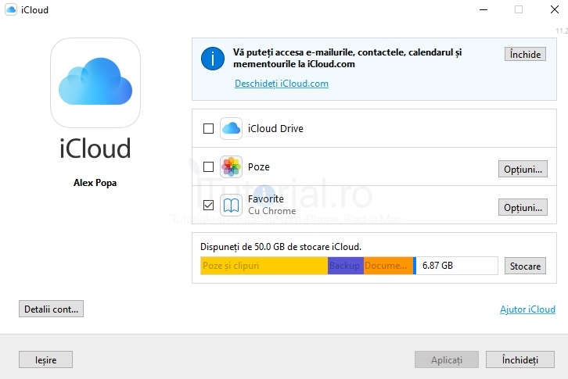This screenshot has width=568, height=379.
Task: Click the 50.0 GB storage summary text
Action: click(281, 247)
